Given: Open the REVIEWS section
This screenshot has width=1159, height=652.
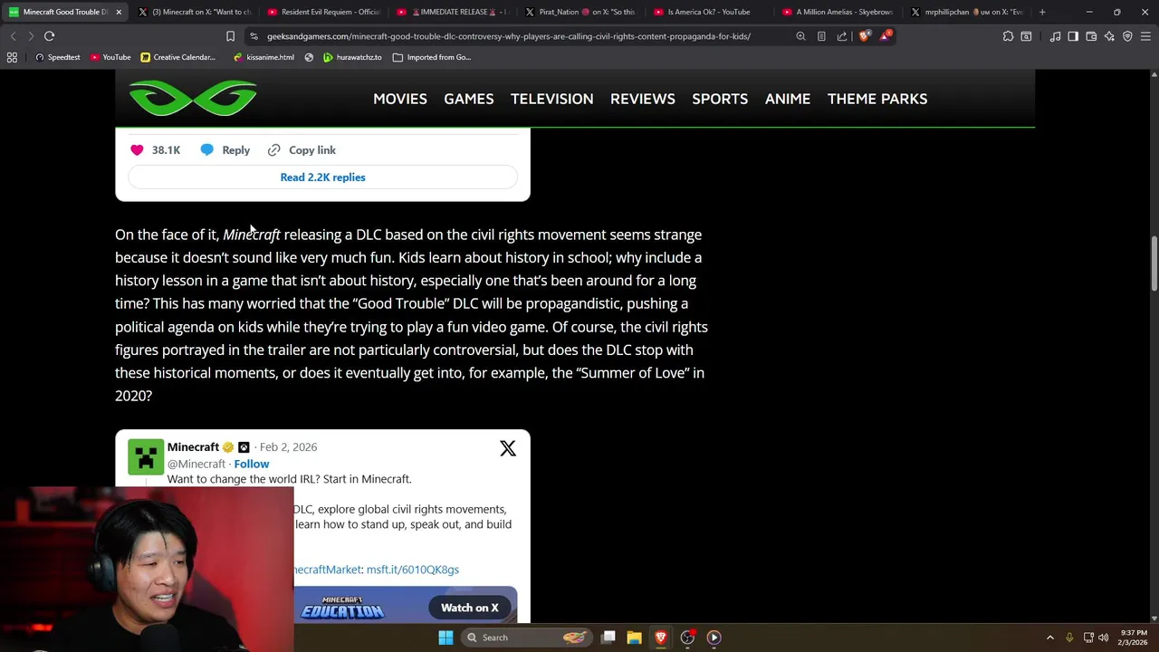Looking at the screenshot, I should tap(642, 99).
